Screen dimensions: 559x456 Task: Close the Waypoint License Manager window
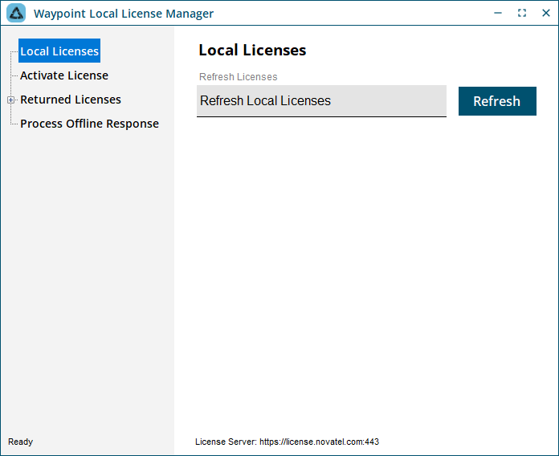546,13
